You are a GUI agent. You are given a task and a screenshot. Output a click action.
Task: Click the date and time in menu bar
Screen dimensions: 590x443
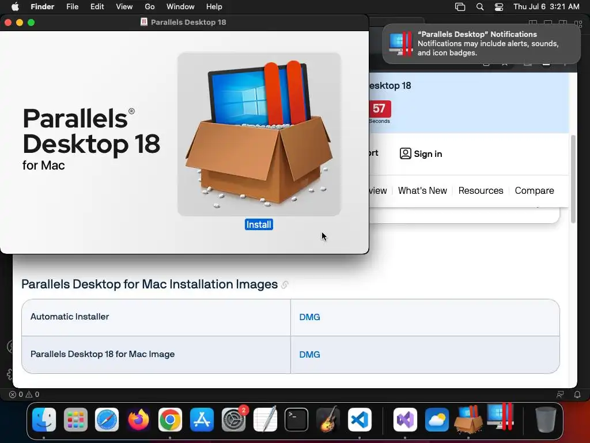(546, 6)
